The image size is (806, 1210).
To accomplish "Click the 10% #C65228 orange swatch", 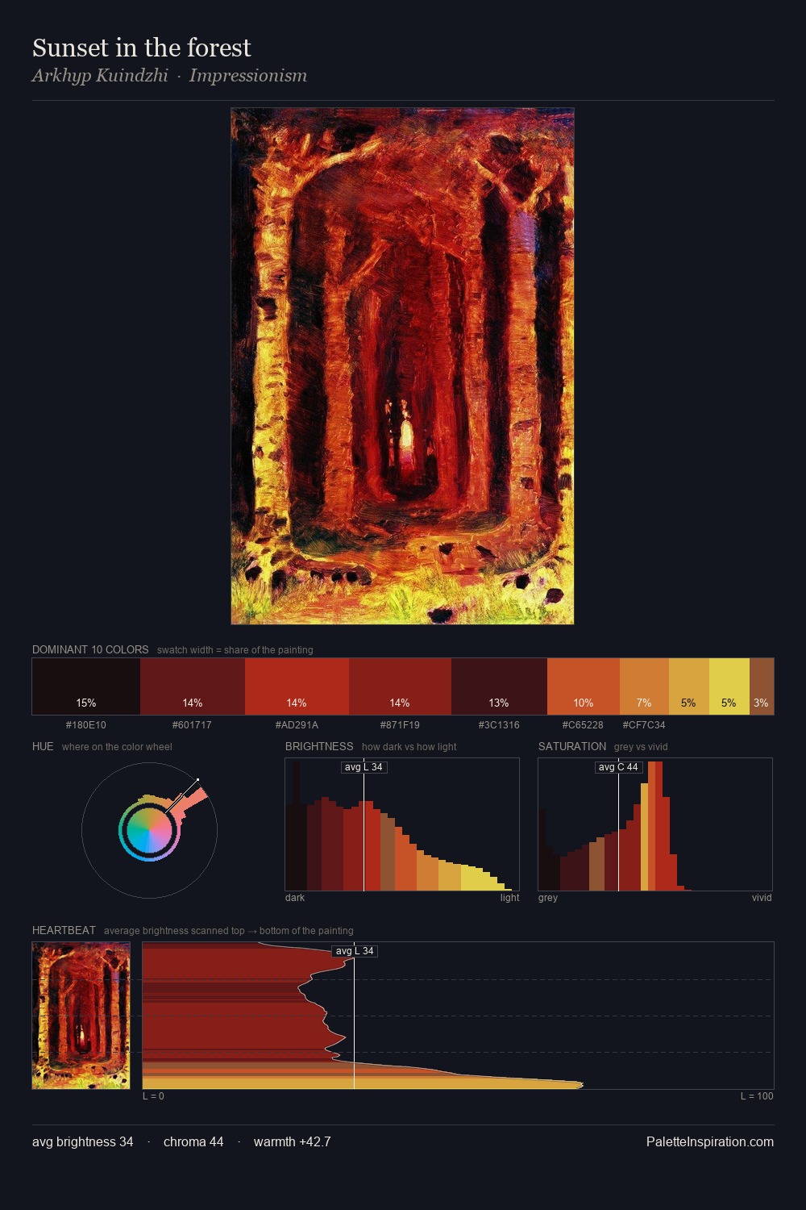I will click(x=584, y=686).
